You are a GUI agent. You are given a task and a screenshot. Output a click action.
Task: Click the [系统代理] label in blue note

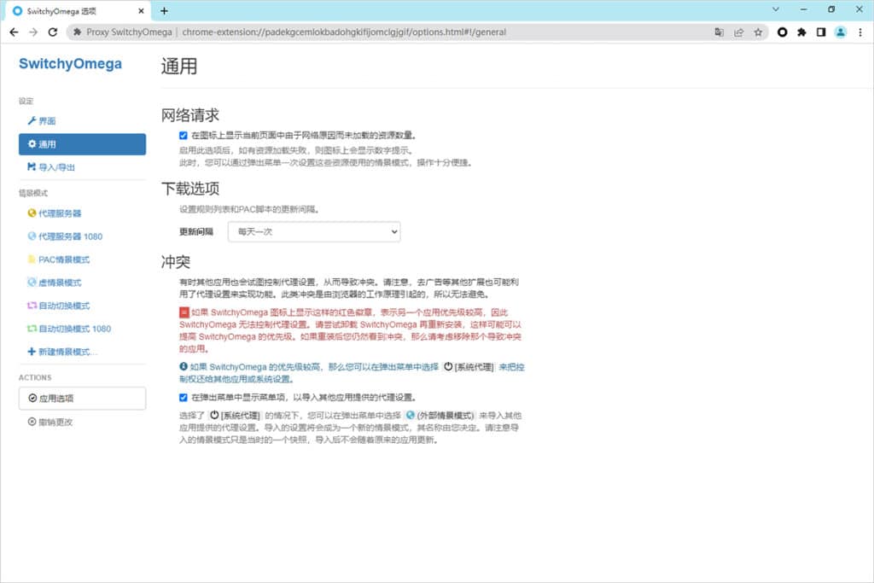(x=469, y=367)
